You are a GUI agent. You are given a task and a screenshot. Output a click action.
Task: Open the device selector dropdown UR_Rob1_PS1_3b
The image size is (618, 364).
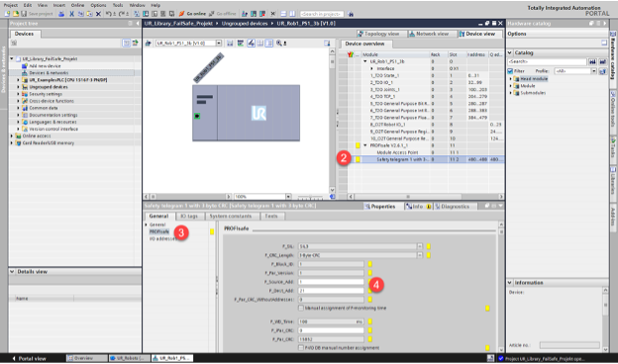tap(218, 43)
